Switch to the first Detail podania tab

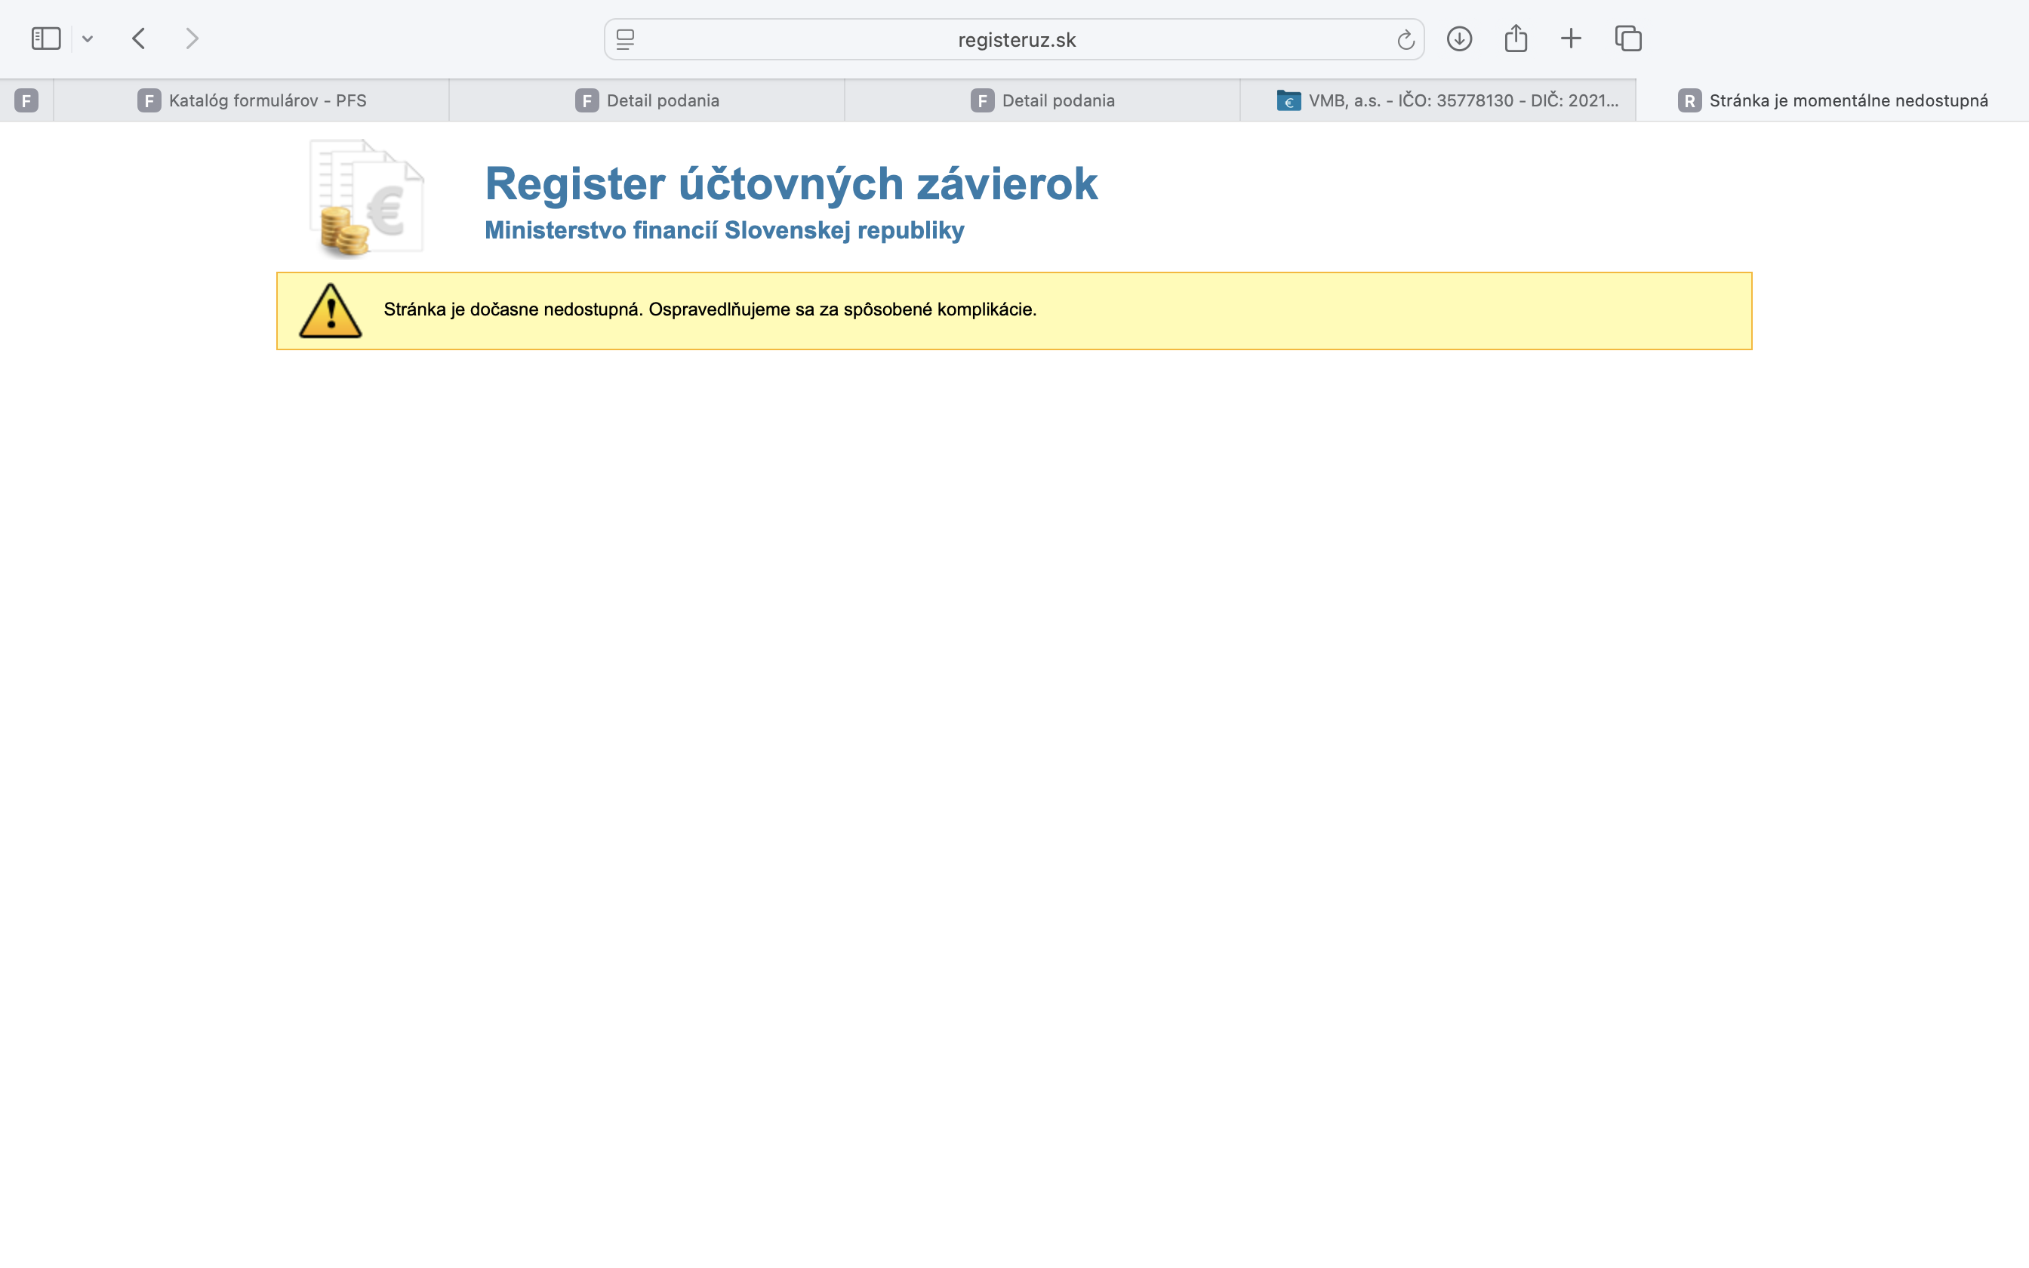tap(646, 100)
